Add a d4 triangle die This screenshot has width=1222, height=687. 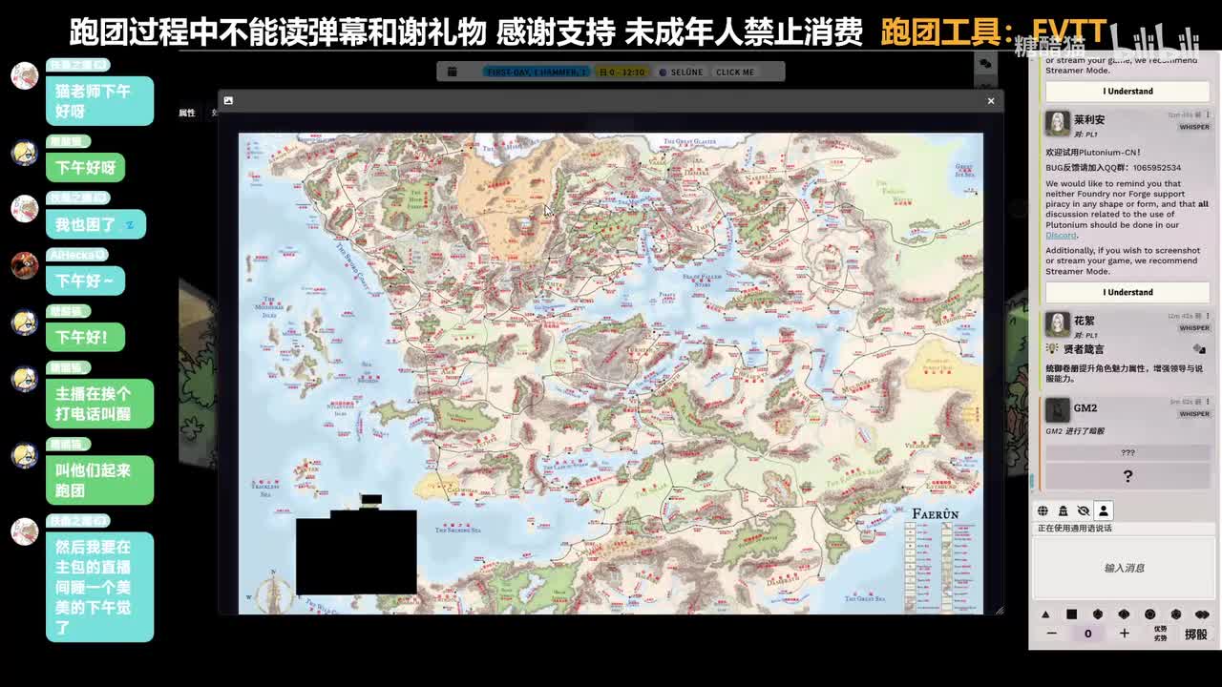click(x=1045, y=614)
